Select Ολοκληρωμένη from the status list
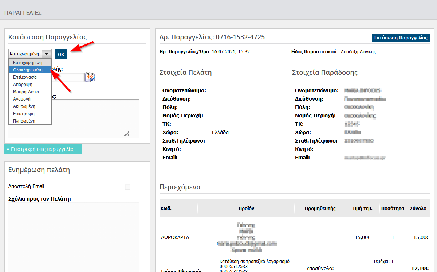 click(28, 70)
